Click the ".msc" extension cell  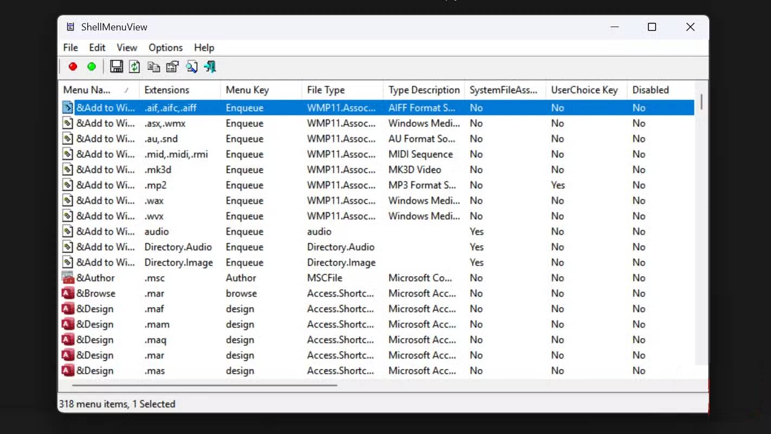(155, 278)
